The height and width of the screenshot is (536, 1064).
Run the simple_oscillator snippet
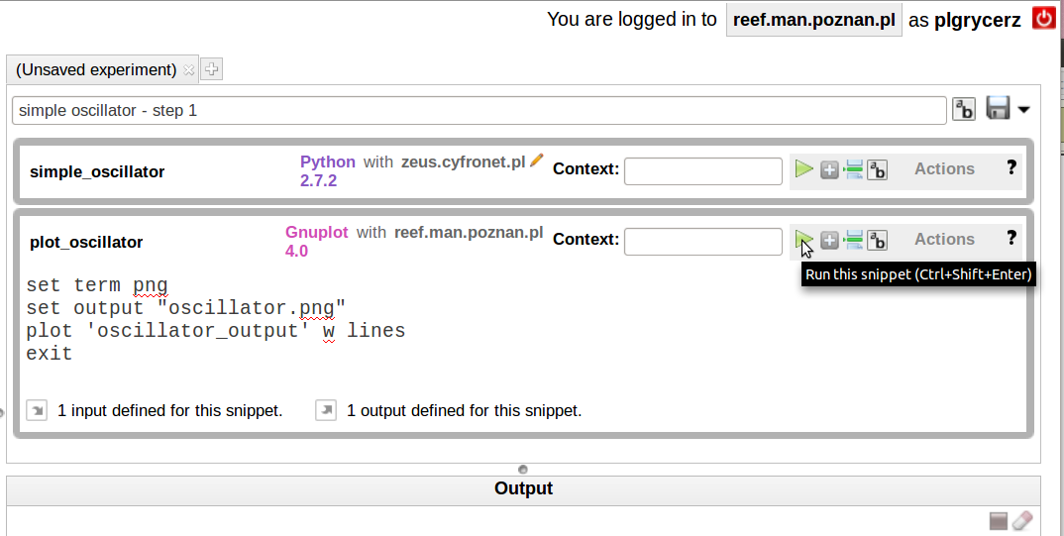click(x=804, y=169)
